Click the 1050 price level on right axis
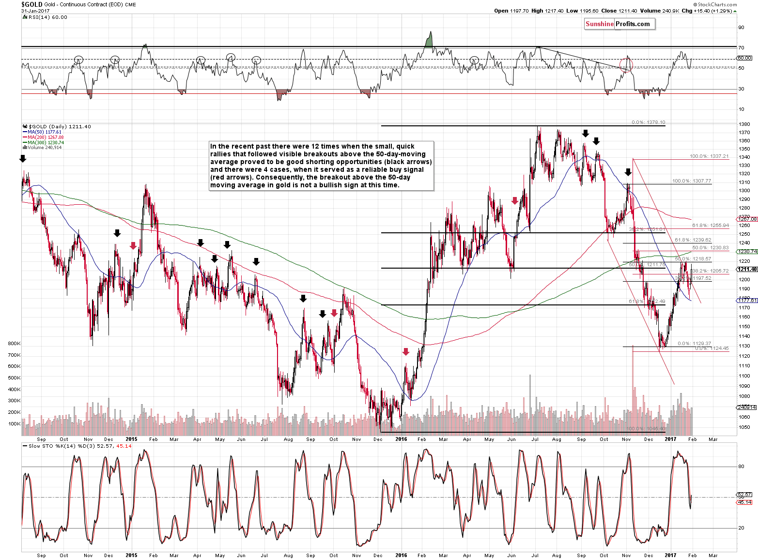This screenshot has height=560, width=758. 744,428
